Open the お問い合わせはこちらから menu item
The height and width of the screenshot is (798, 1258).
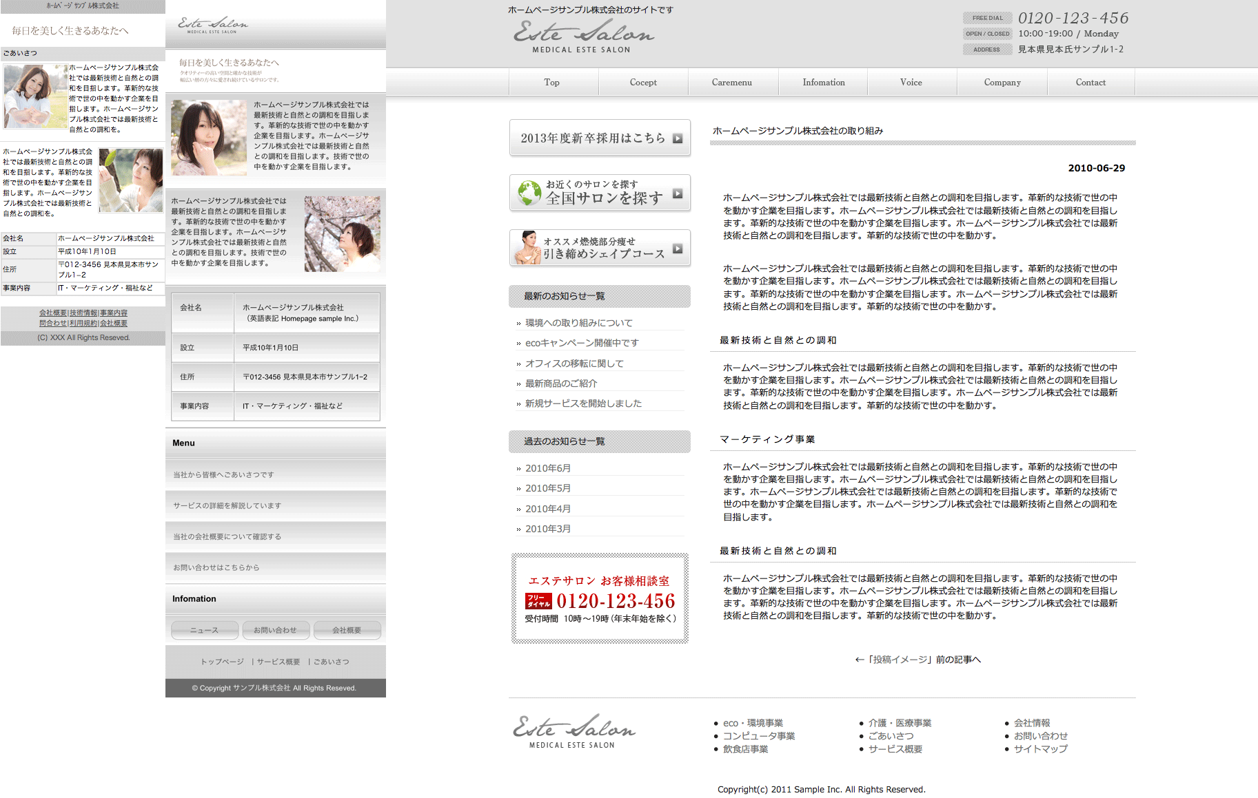click(x=216, y=567)
